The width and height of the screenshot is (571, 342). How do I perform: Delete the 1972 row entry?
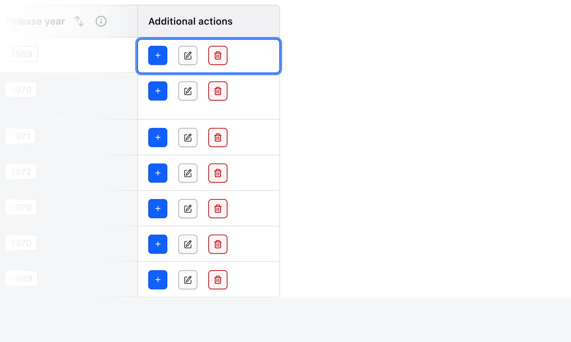coord(218,173)
